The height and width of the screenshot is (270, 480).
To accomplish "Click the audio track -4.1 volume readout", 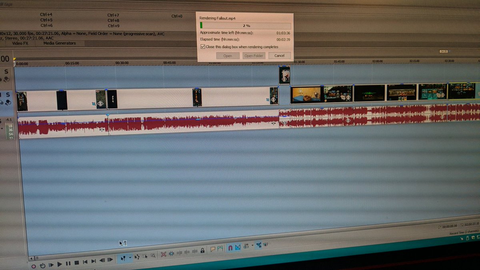I will 8,120.
